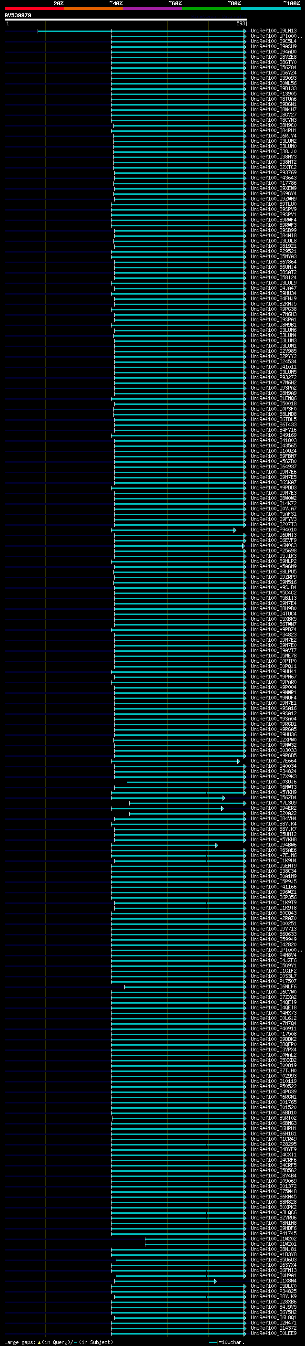Select hit label UniRef100_Q6RJY4
305x1346 pixels.
point(273,136)
